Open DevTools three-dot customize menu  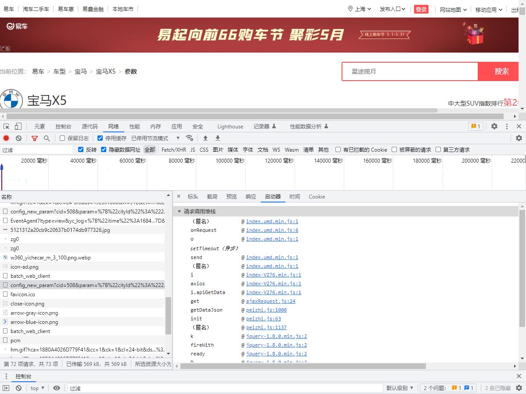[x=507, y=126]
